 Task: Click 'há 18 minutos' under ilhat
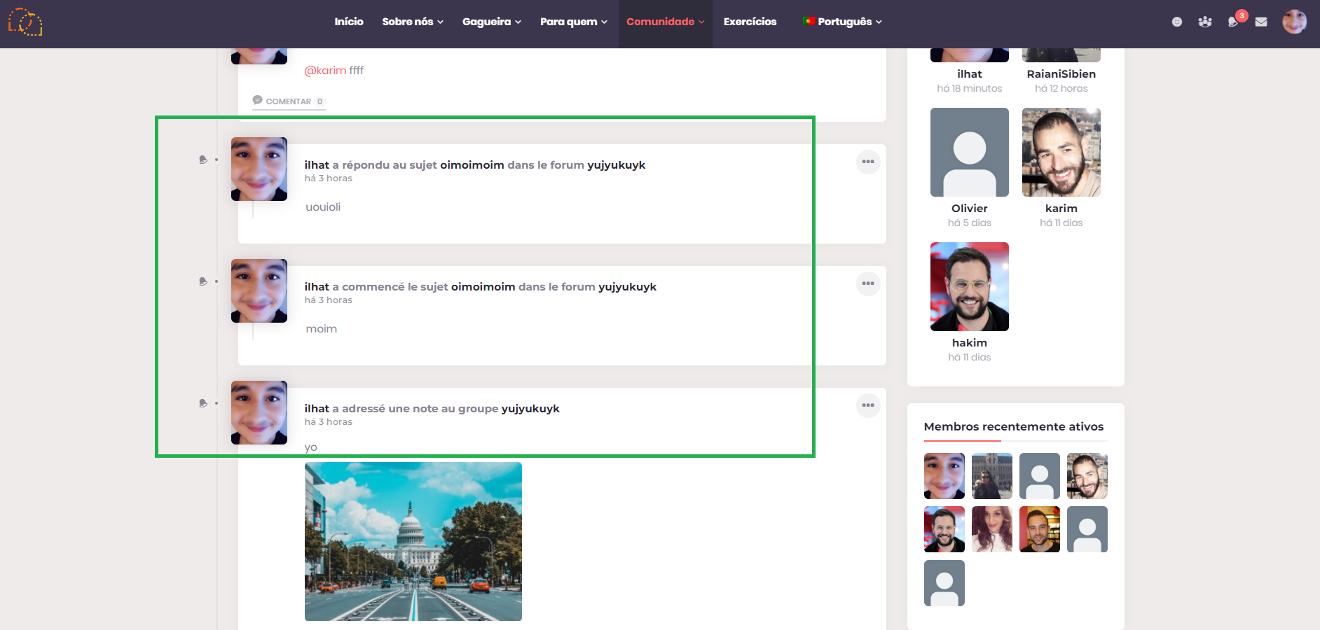coord(970,89)
